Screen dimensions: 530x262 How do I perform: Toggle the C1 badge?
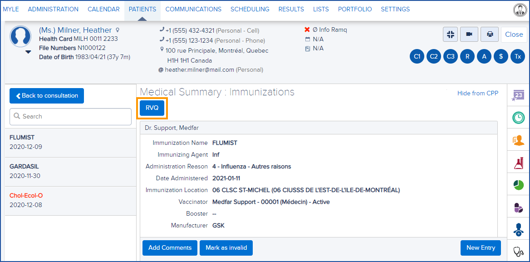tap(417, 56)
